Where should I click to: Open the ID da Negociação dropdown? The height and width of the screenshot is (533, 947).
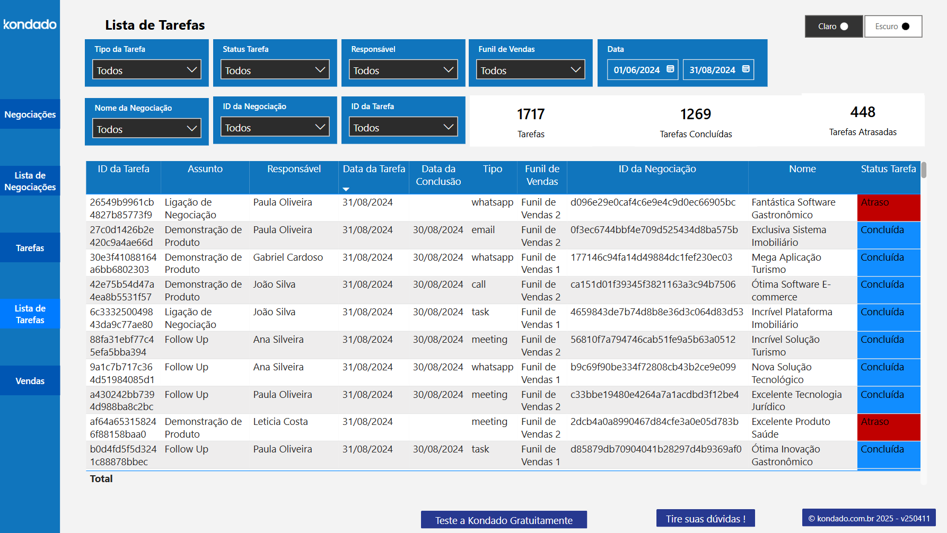point(275,127)
